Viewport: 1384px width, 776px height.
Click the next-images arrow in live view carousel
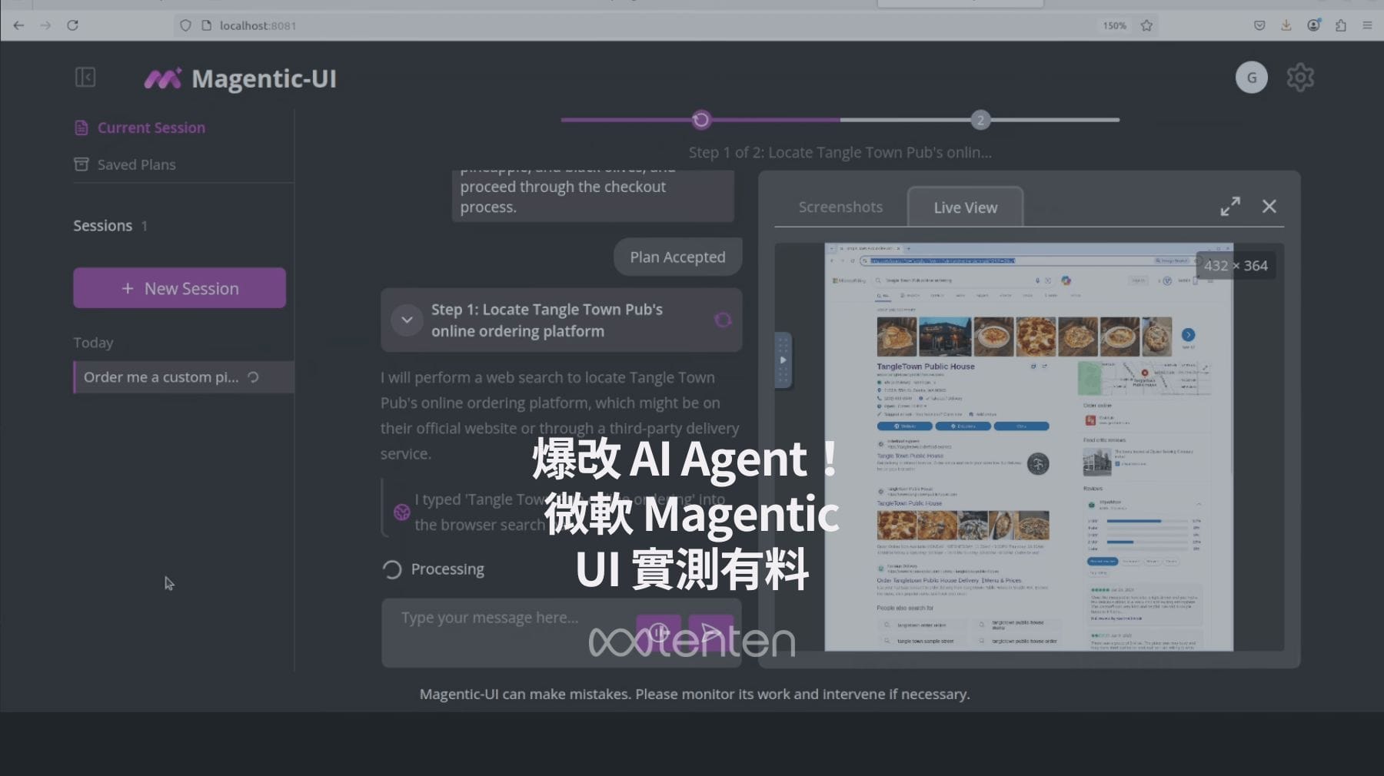pos(1188,334)
